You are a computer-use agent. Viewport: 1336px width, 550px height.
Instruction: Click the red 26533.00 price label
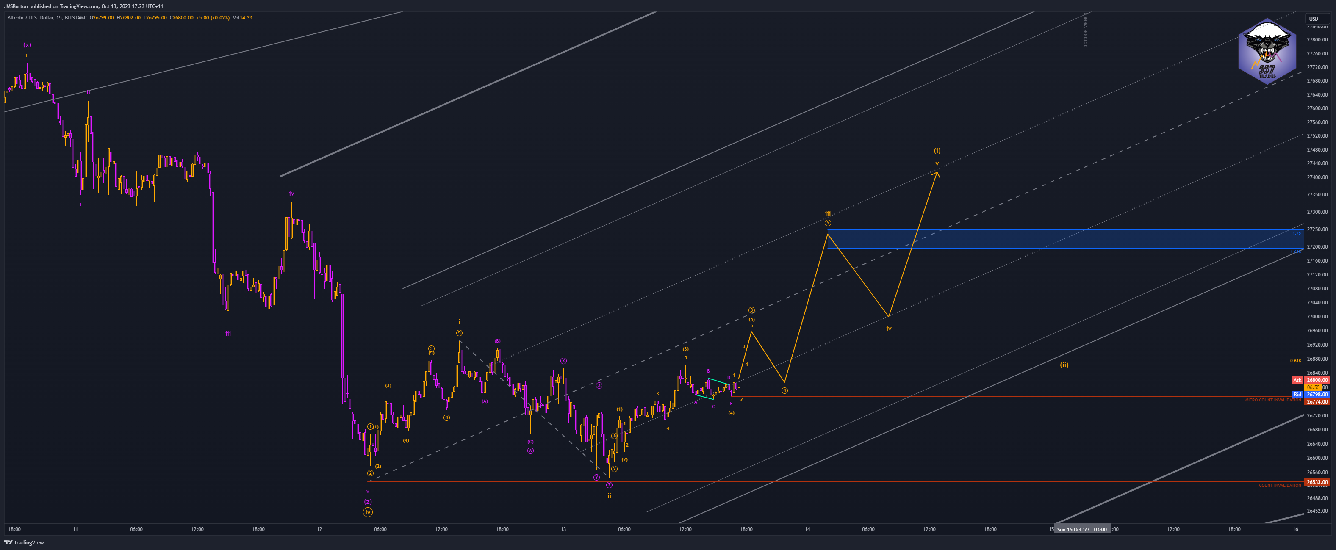(1317, 482)
